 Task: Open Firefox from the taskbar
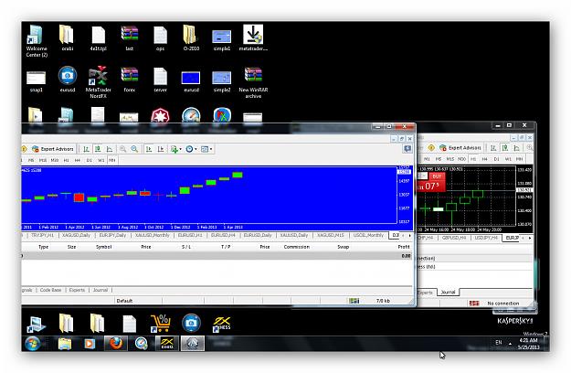click(x=116, y=343)
